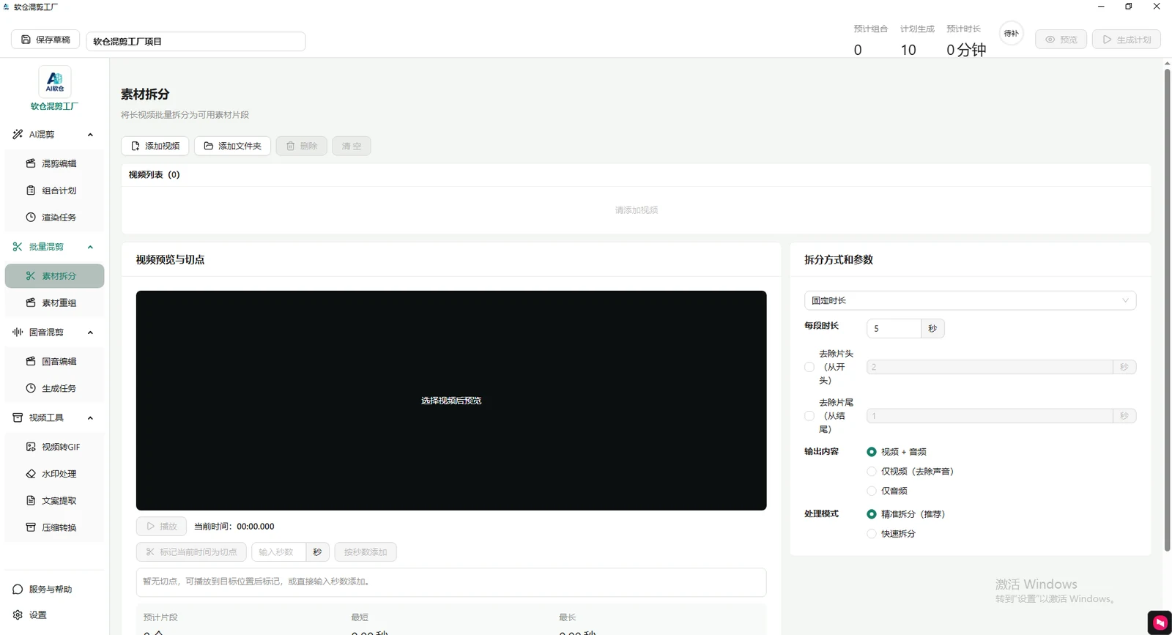Click the 当前时间: 00:00.000 text
1172x635 pixels.
[234, 527]
